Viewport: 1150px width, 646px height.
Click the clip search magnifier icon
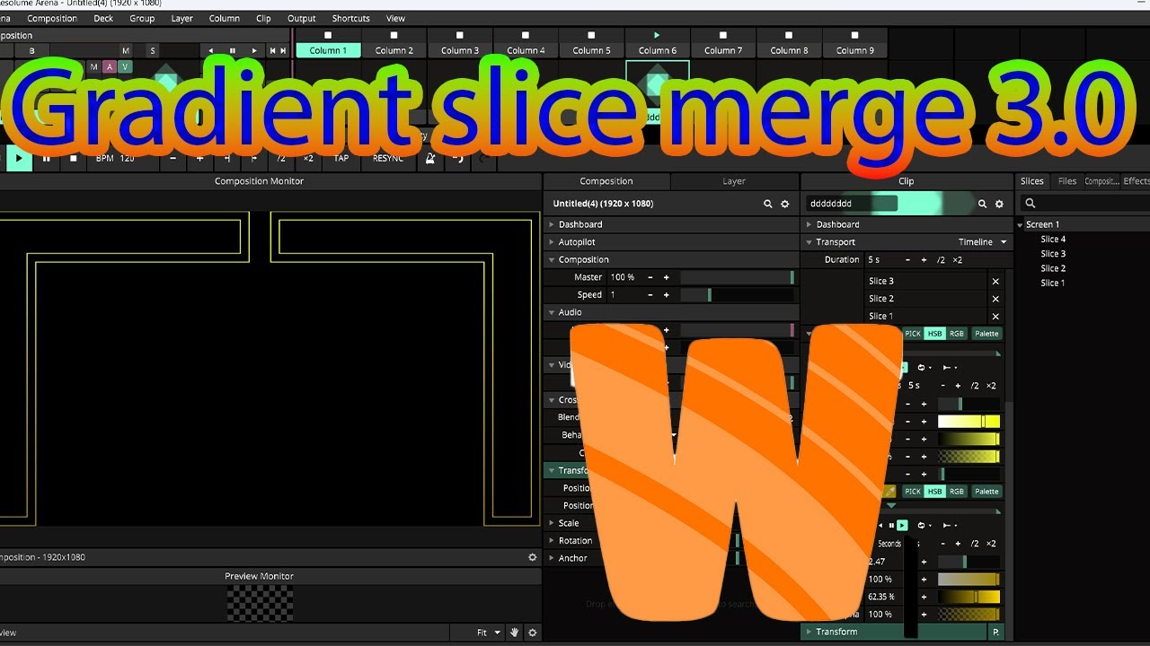pos(983,205)
